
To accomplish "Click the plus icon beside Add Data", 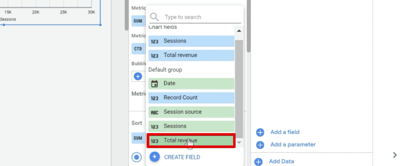I will (x=259, y=162).
